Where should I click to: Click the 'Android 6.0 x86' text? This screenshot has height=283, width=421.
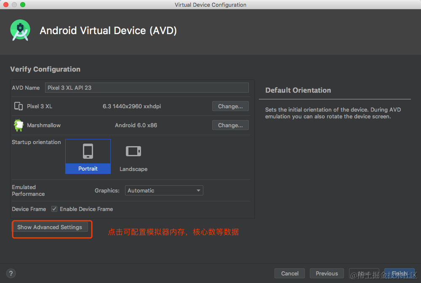(136, 125)
